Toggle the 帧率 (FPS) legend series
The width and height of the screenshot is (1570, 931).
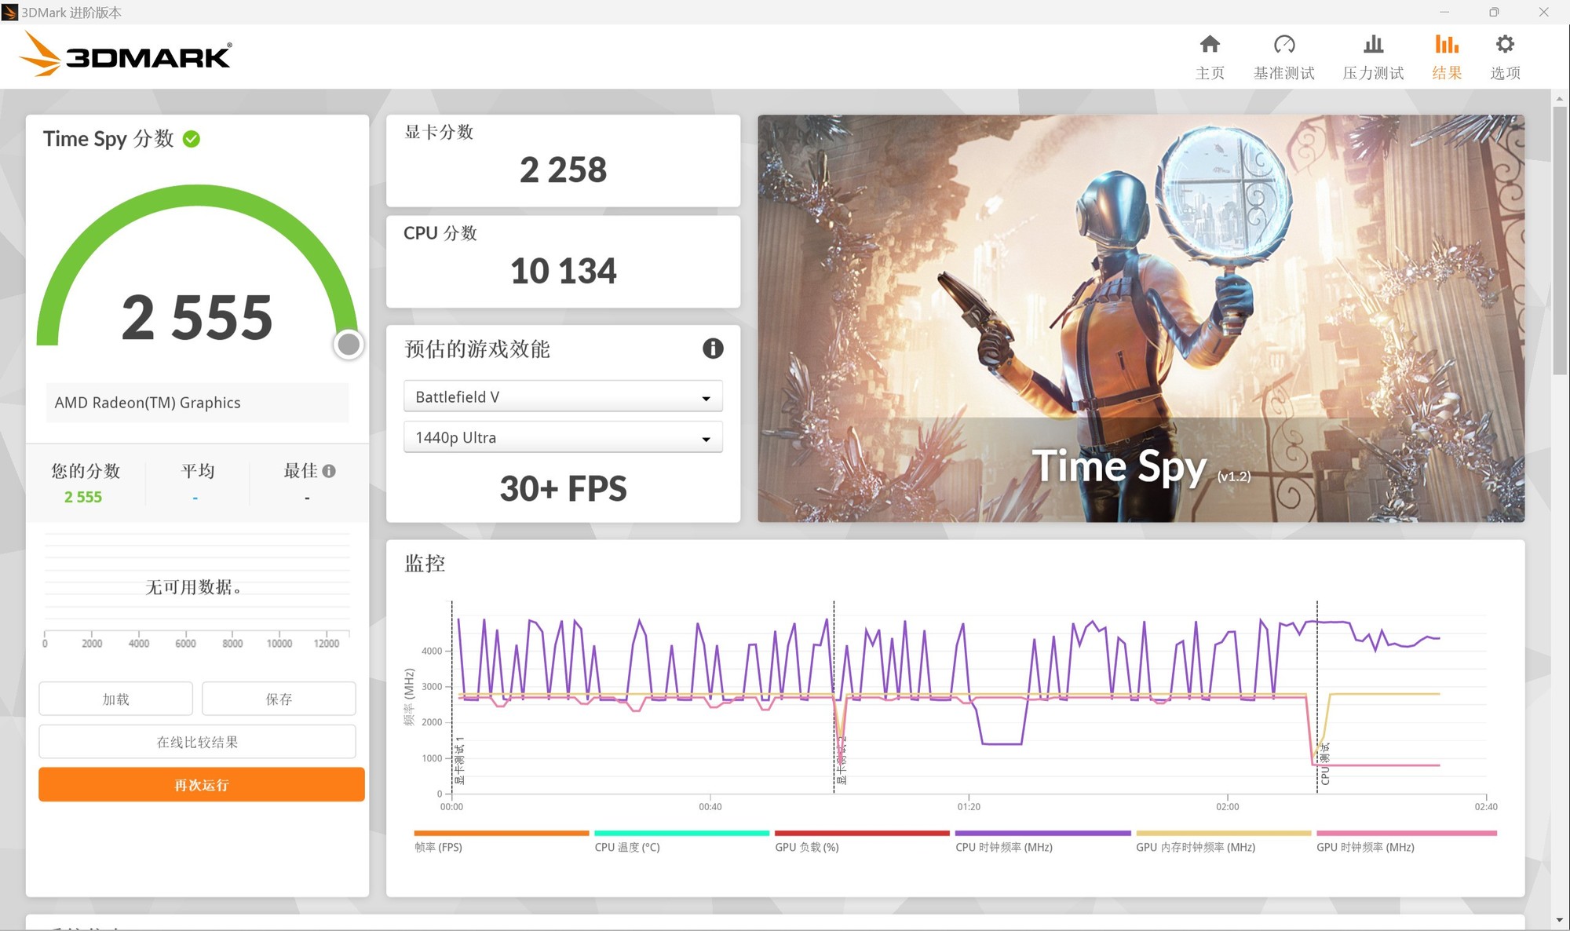coord(439,847)
